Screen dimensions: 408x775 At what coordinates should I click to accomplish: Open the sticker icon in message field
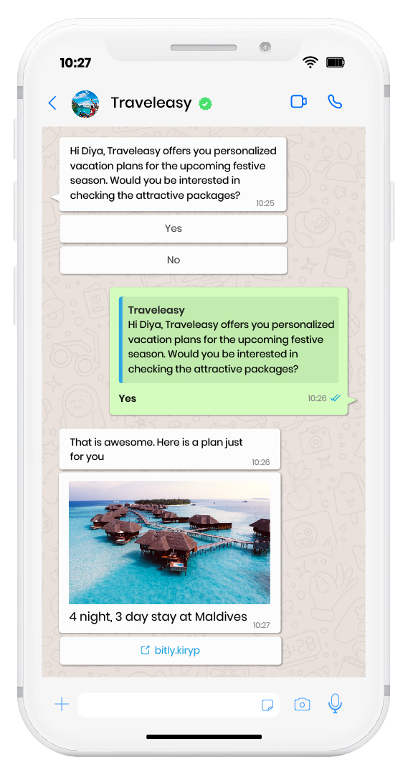coord(267,705)
